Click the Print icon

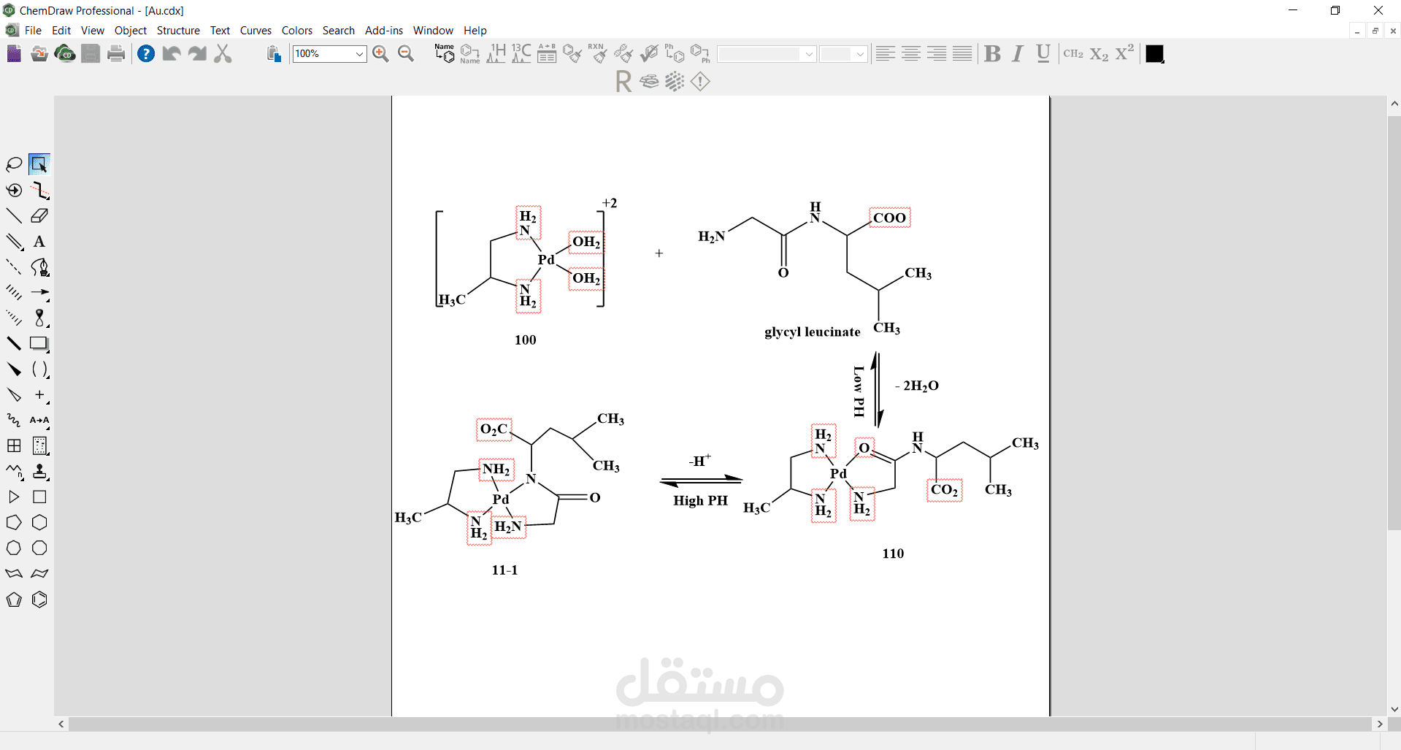tap(116, 53)
